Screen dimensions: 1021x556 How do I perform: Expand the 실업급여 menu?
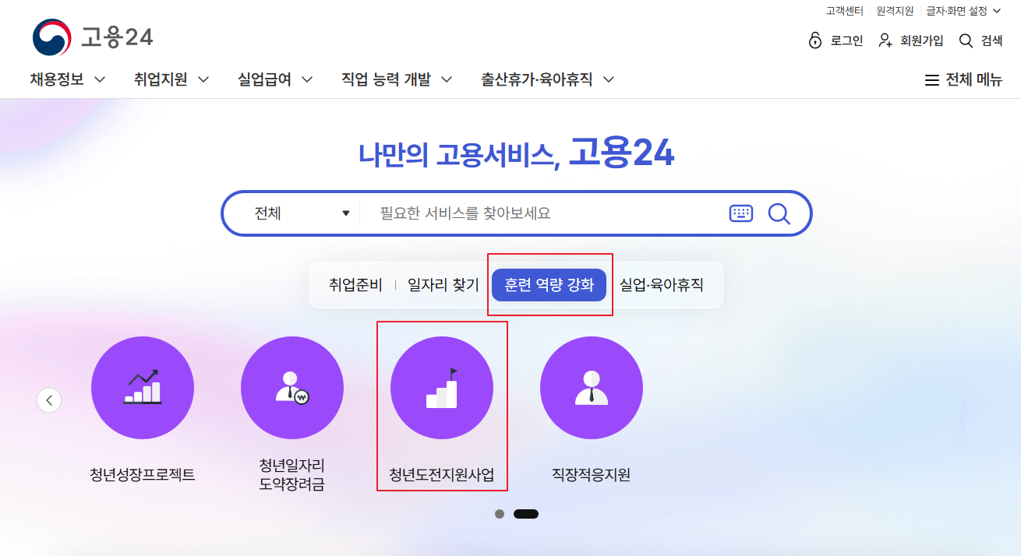pyautogui.click(x=275, y=79)
